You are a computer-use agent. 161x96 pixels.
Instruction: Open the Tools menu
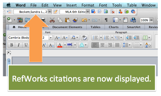coord(117,5)
